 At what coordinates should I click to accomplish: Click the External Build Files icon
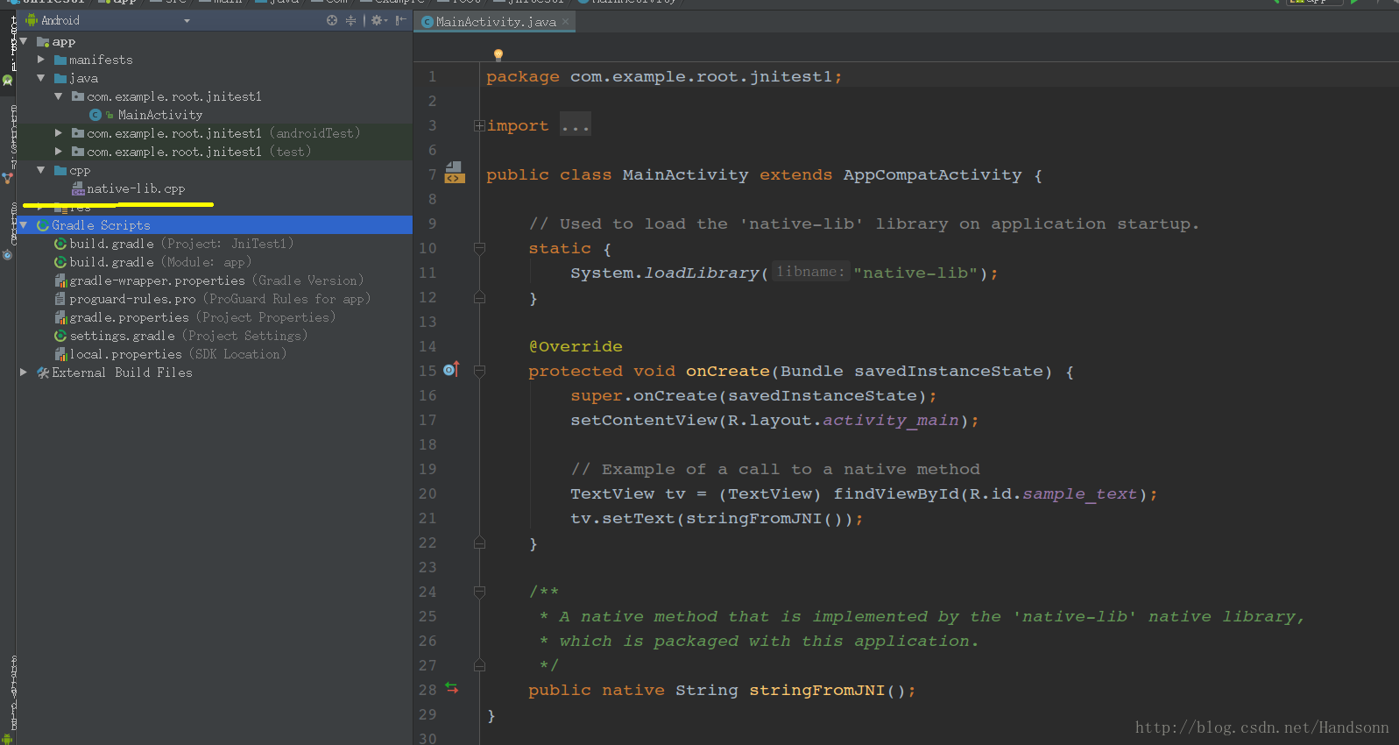coord(43,372)
